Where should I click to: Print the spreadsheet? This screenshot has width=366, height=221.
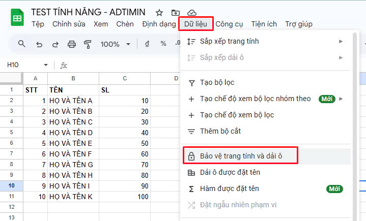click(72, 44)
